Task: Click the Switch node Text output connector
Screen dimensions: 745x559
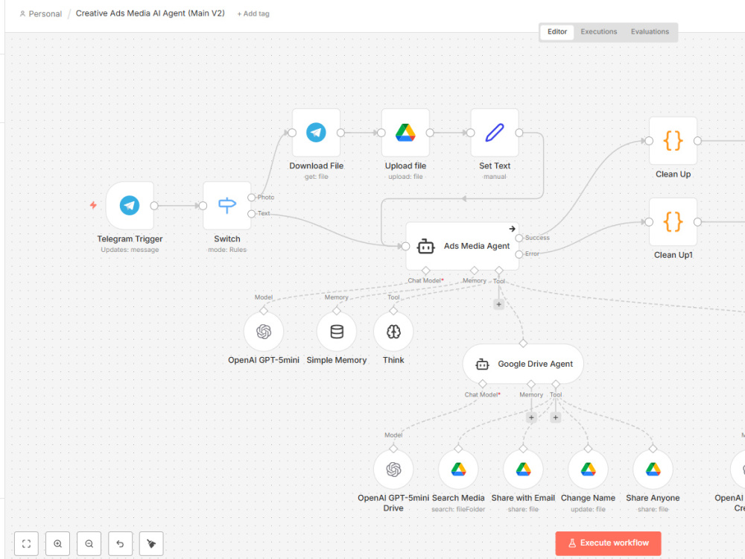Action: [251, 214]
